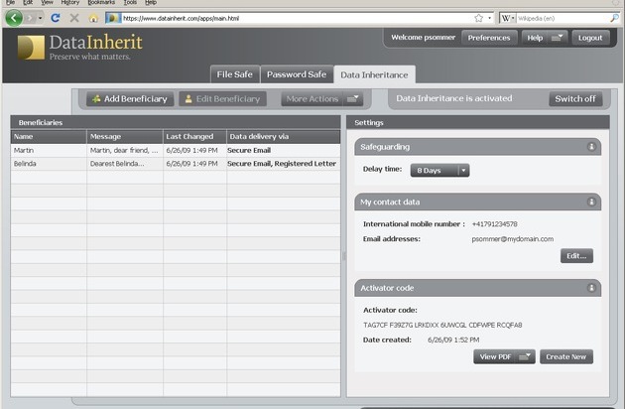
Task: Switch off Data Inheritance
Action: point(575,99)
